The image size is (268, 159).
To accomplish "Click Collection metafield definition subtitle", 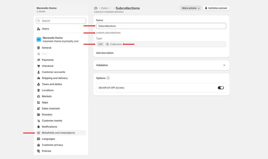I will [109, 12].
